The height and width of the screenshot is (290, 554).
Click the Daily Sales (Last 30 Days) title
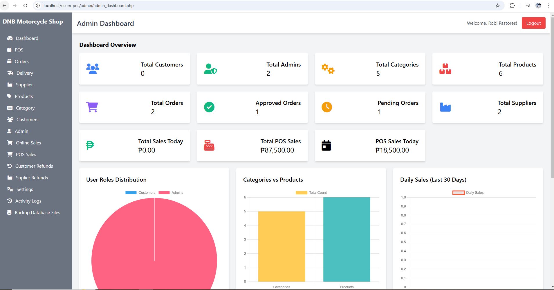click(x=433, y=180)
